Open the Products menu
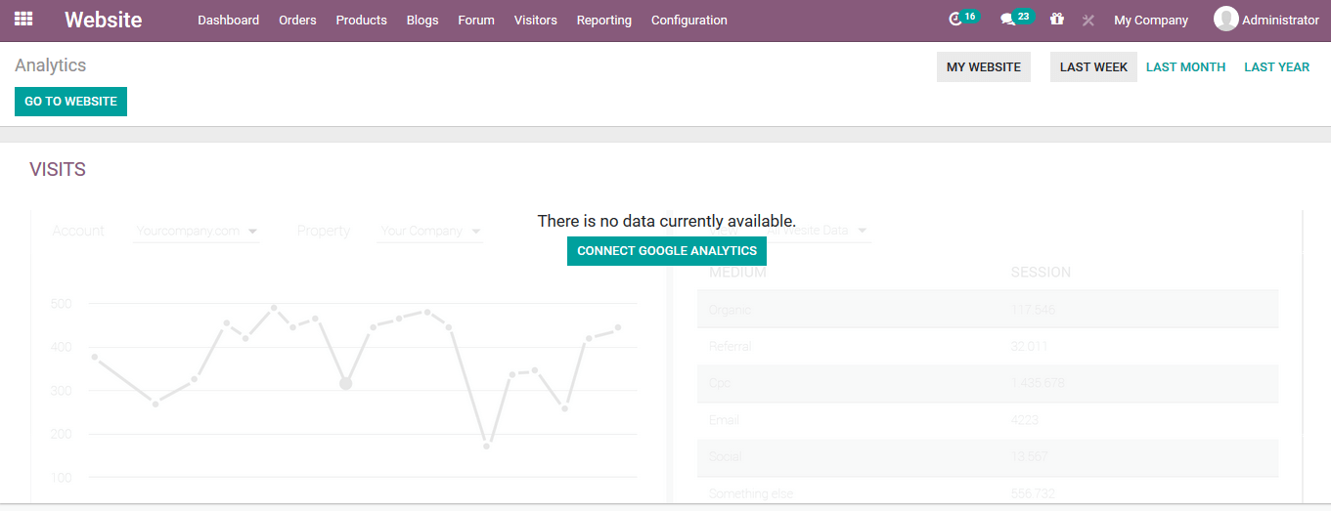The width and height of the screenshot is (1331, 511). (361, 21)
